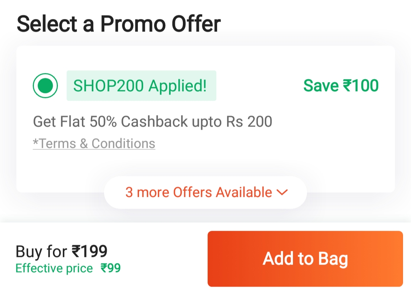Click the SHOP200 coupon code text
The width and height of the screenshot is (411, 295).
point(109,86)
